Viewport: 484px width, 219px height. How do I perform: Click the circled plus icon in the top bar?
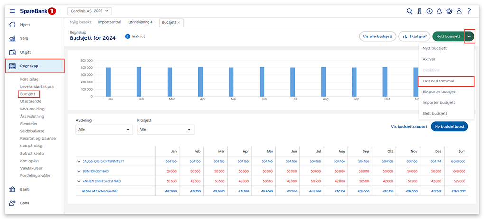[x=429, y=11]
